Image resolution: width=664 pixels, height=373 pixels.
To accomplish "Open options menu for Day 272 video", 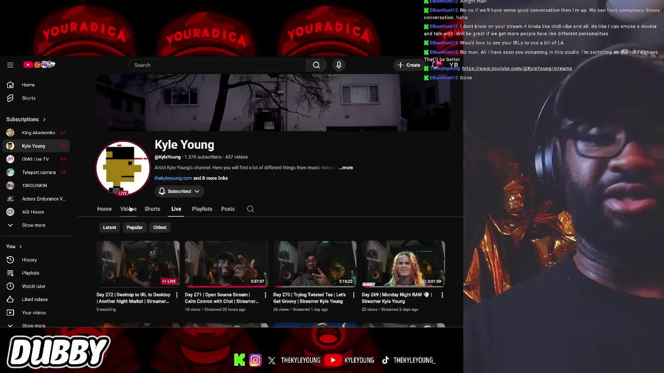I will pyautogui.click(x=176, y=295).
